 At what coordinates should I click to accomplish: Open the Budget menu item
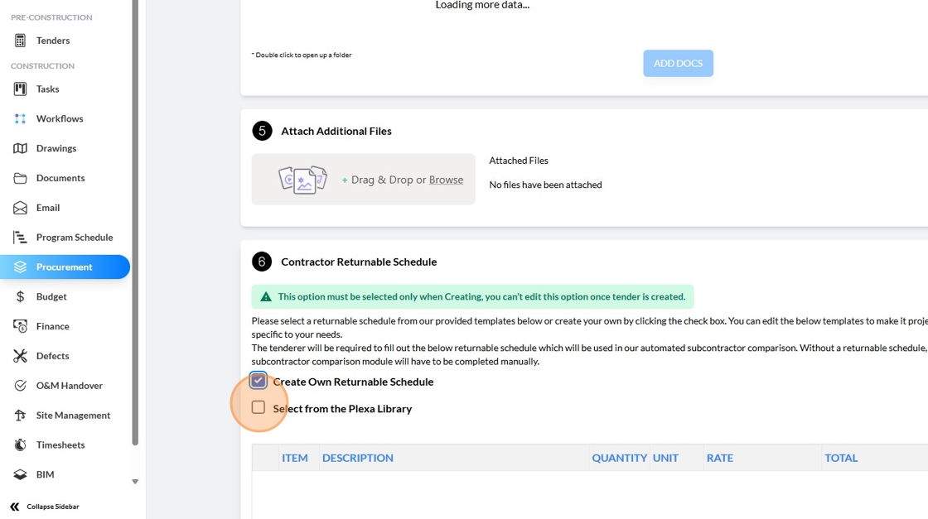tap(51, 296)
